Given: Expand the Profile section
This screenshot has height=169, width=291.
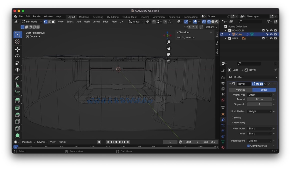Looking at the screenshot, I should [237, 118].
